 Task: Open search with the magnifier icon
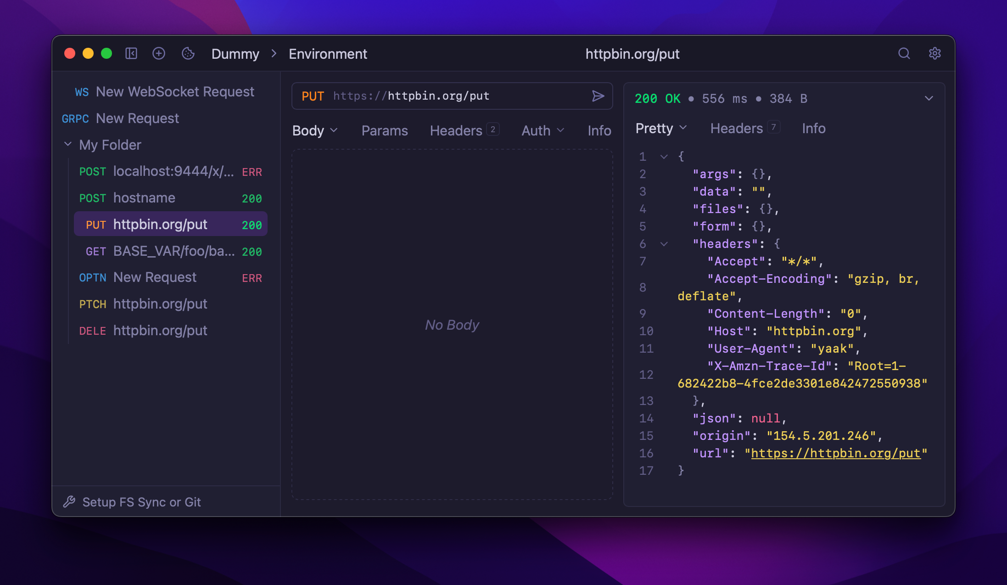[x=904, y=54]
